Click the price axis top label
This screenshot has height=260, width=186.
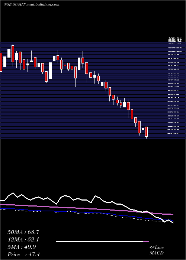coord(175,40)
